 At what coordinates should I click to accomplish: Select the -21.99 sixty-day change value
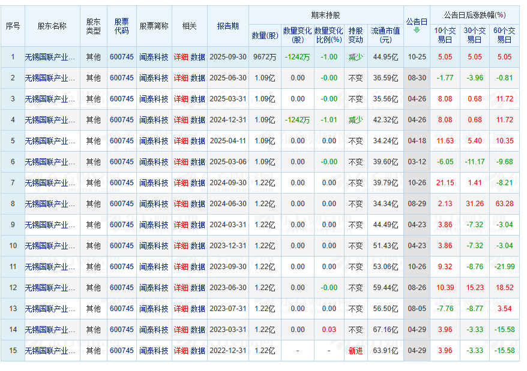(504, 267)
